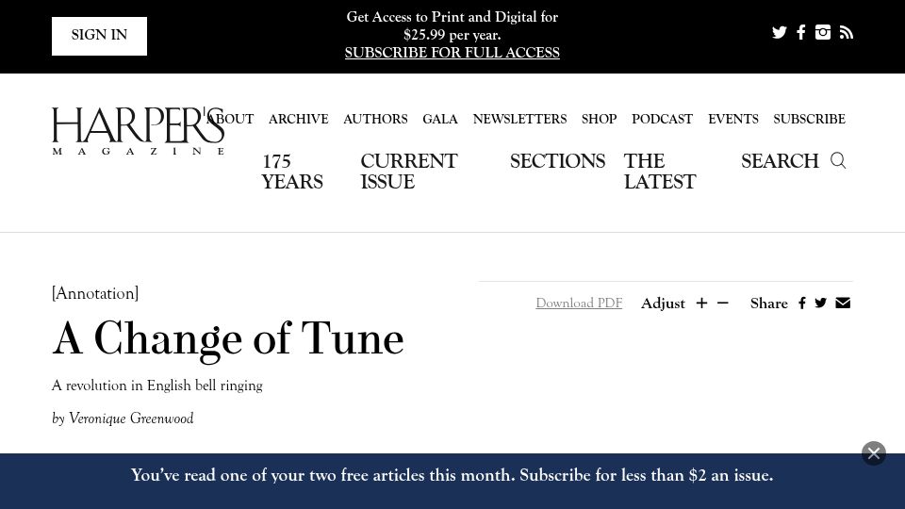Click the article title A Change of Tune
Screen dimensions: 905x509
(x=228, y=339)
